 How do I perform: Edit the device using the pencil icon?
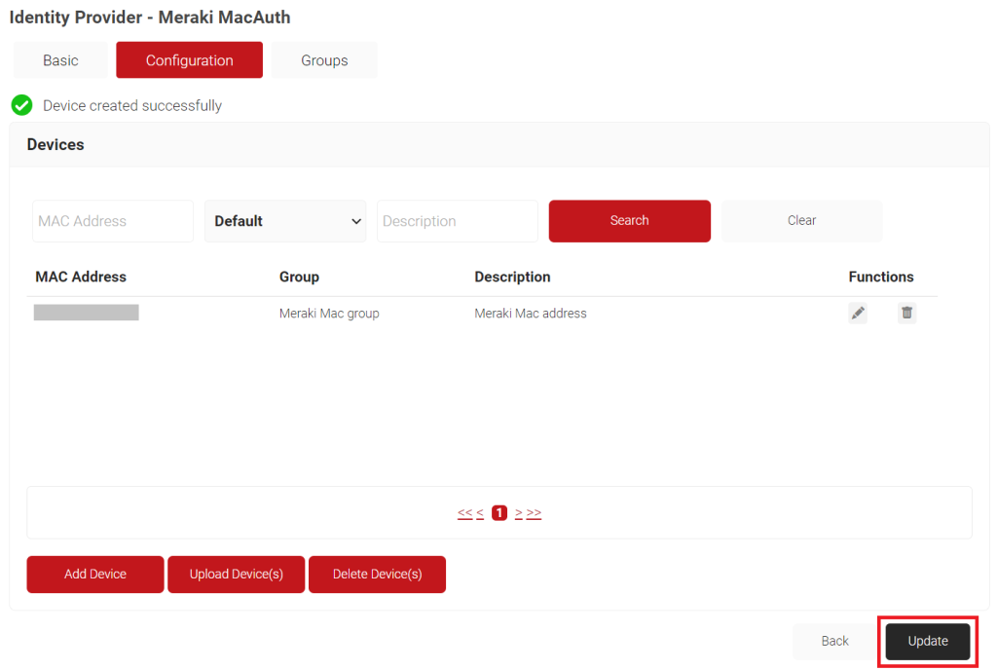pos(858,313)
